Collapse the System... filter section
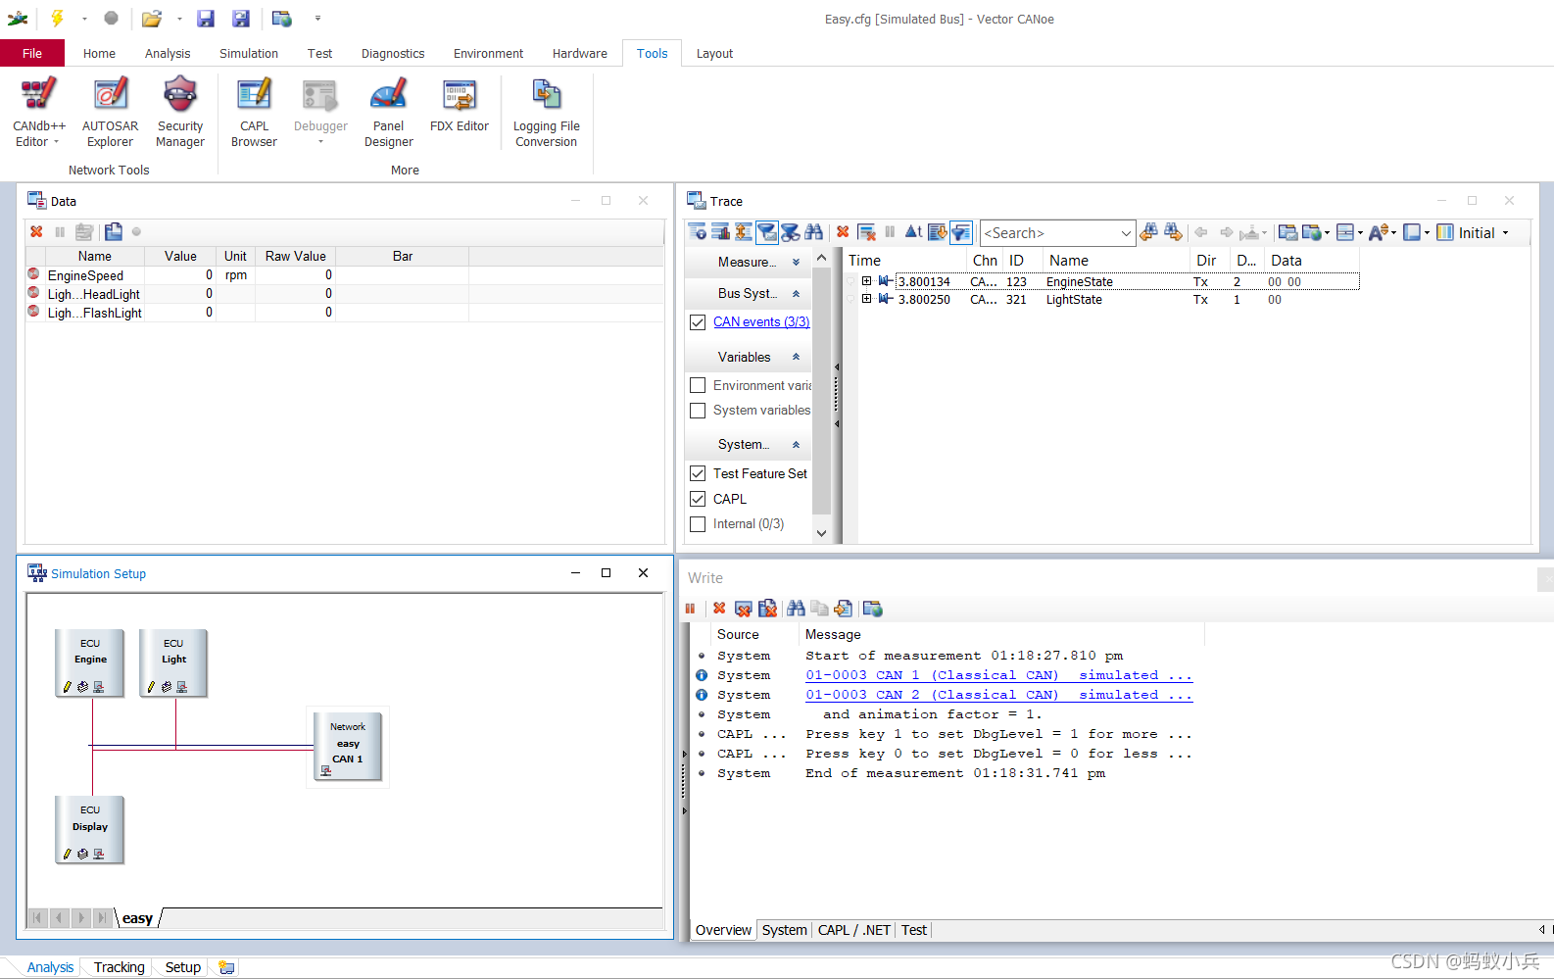Screen dimensions: 1554x979 point(796,444)
